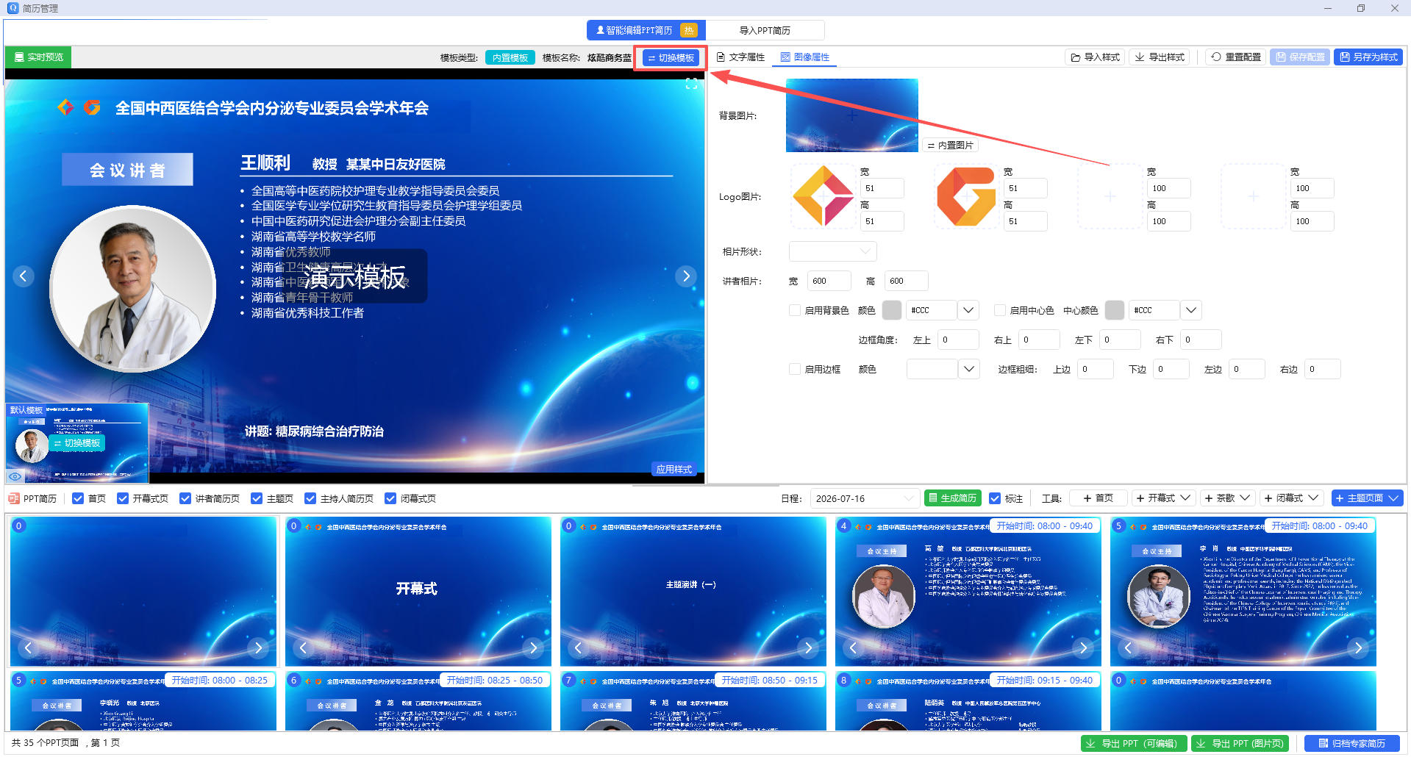The width and height of the screenshot is (1411, 757).
Task: Enable the 启用背景色 checkbox
Action: 795,310
